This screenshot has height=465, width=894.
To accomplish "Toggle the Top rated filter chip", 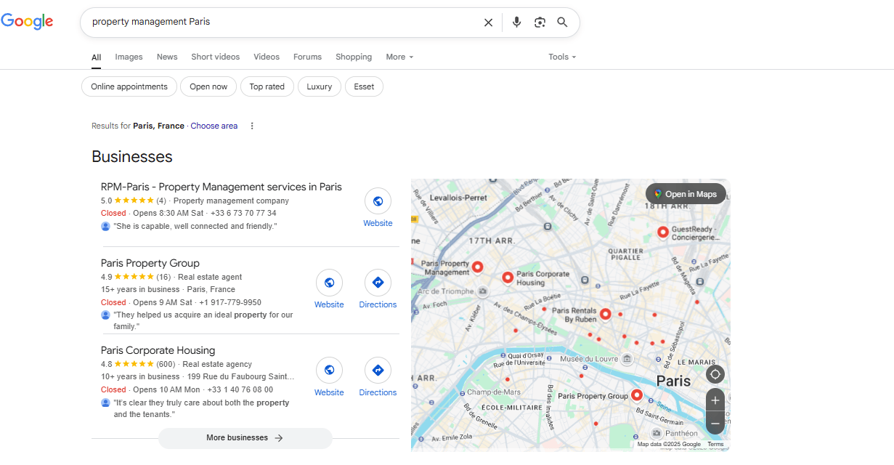I will point(267,86).
